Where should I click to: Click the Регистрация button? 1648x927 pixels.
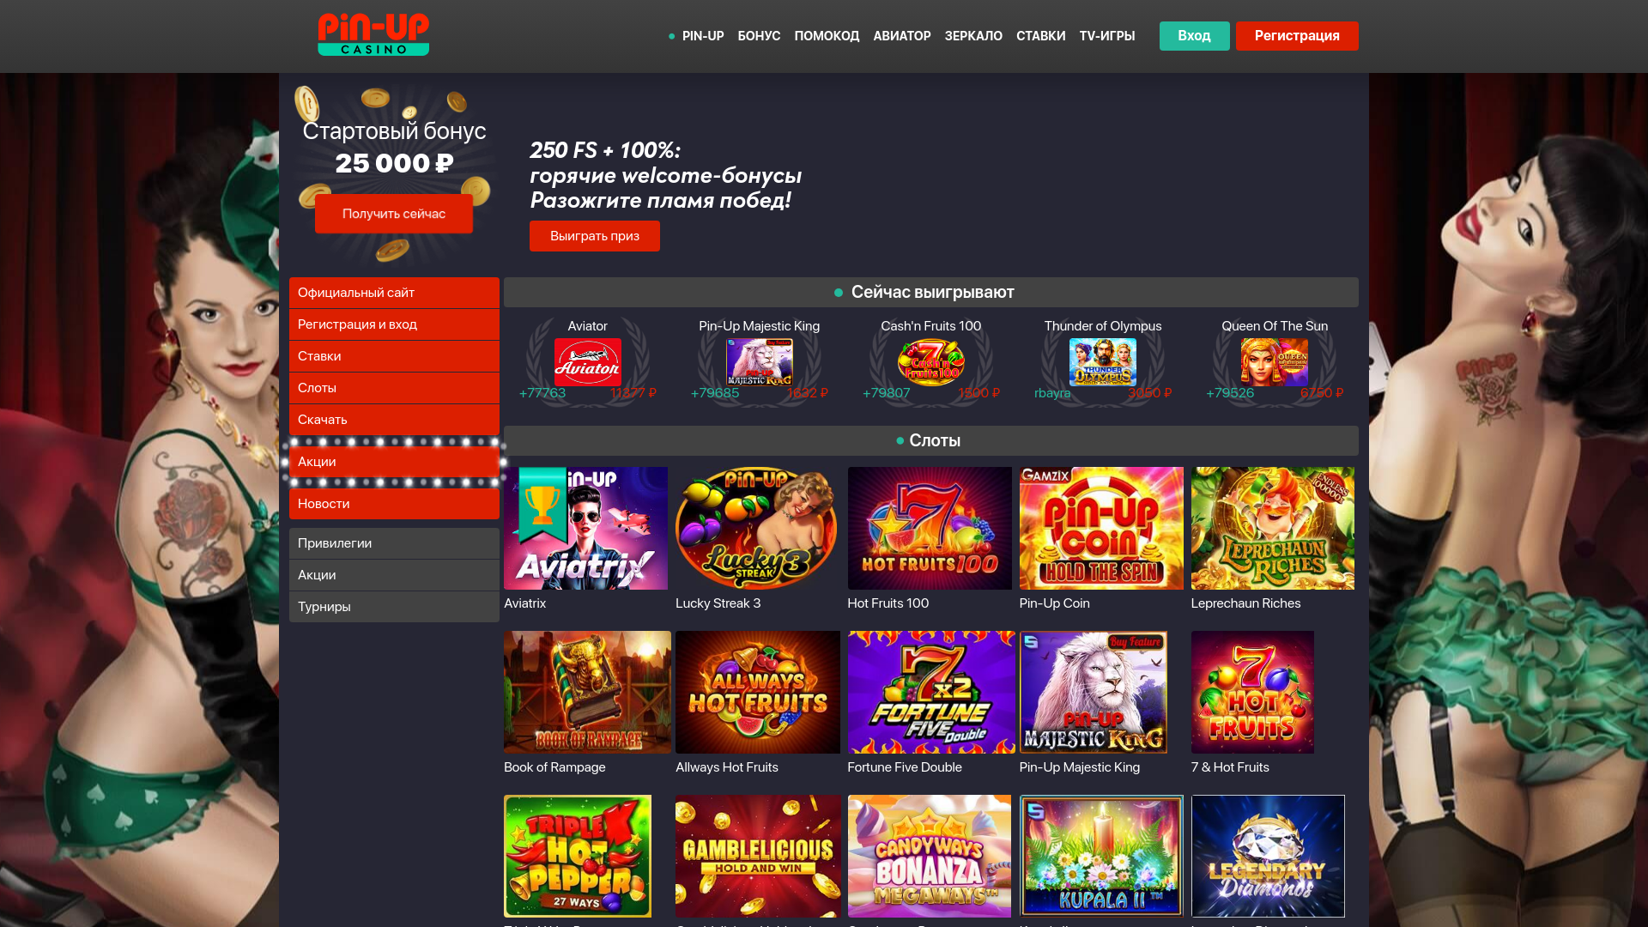point(1297,36)
